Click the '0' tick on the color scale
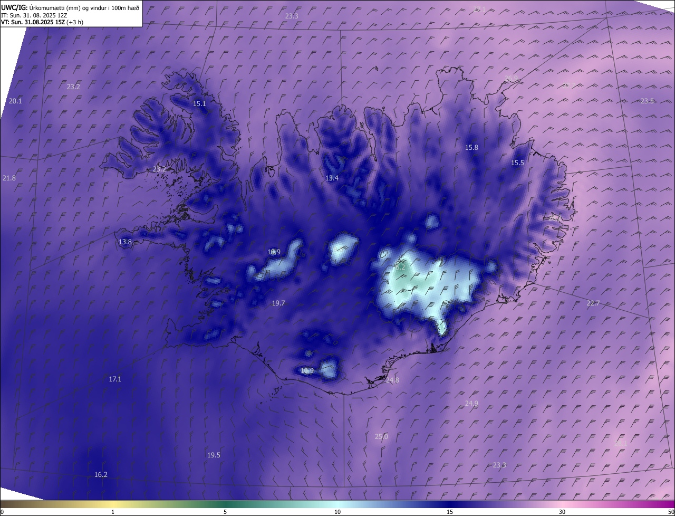Viewport: 675px width, 516px height. tap(2, 512)
